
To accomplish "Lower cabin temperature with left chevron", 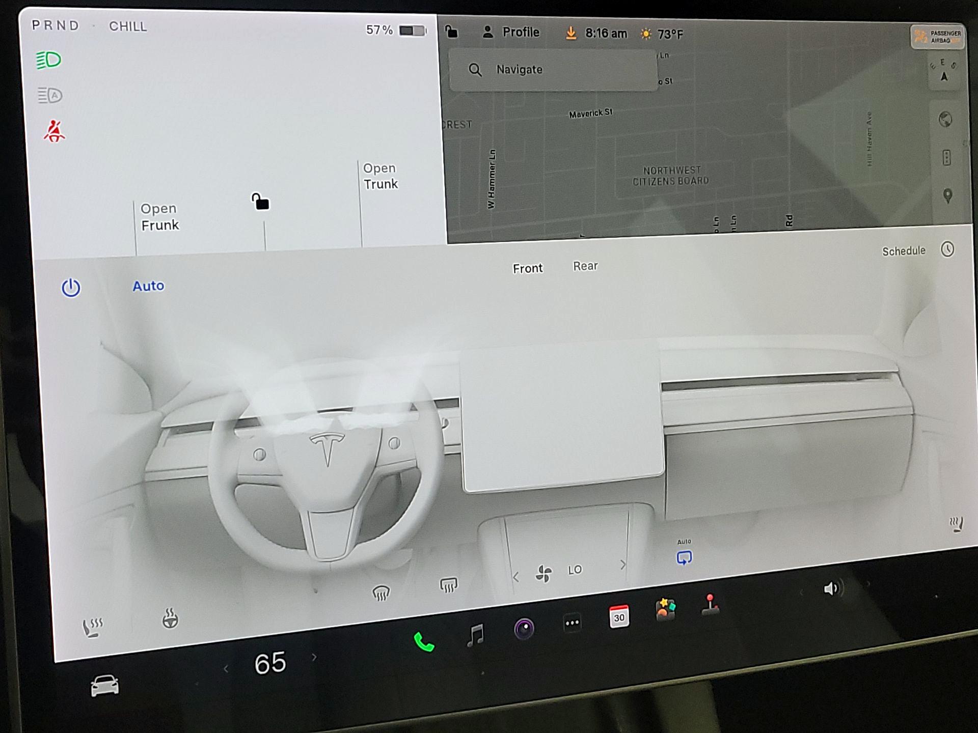I will [226, 669].
